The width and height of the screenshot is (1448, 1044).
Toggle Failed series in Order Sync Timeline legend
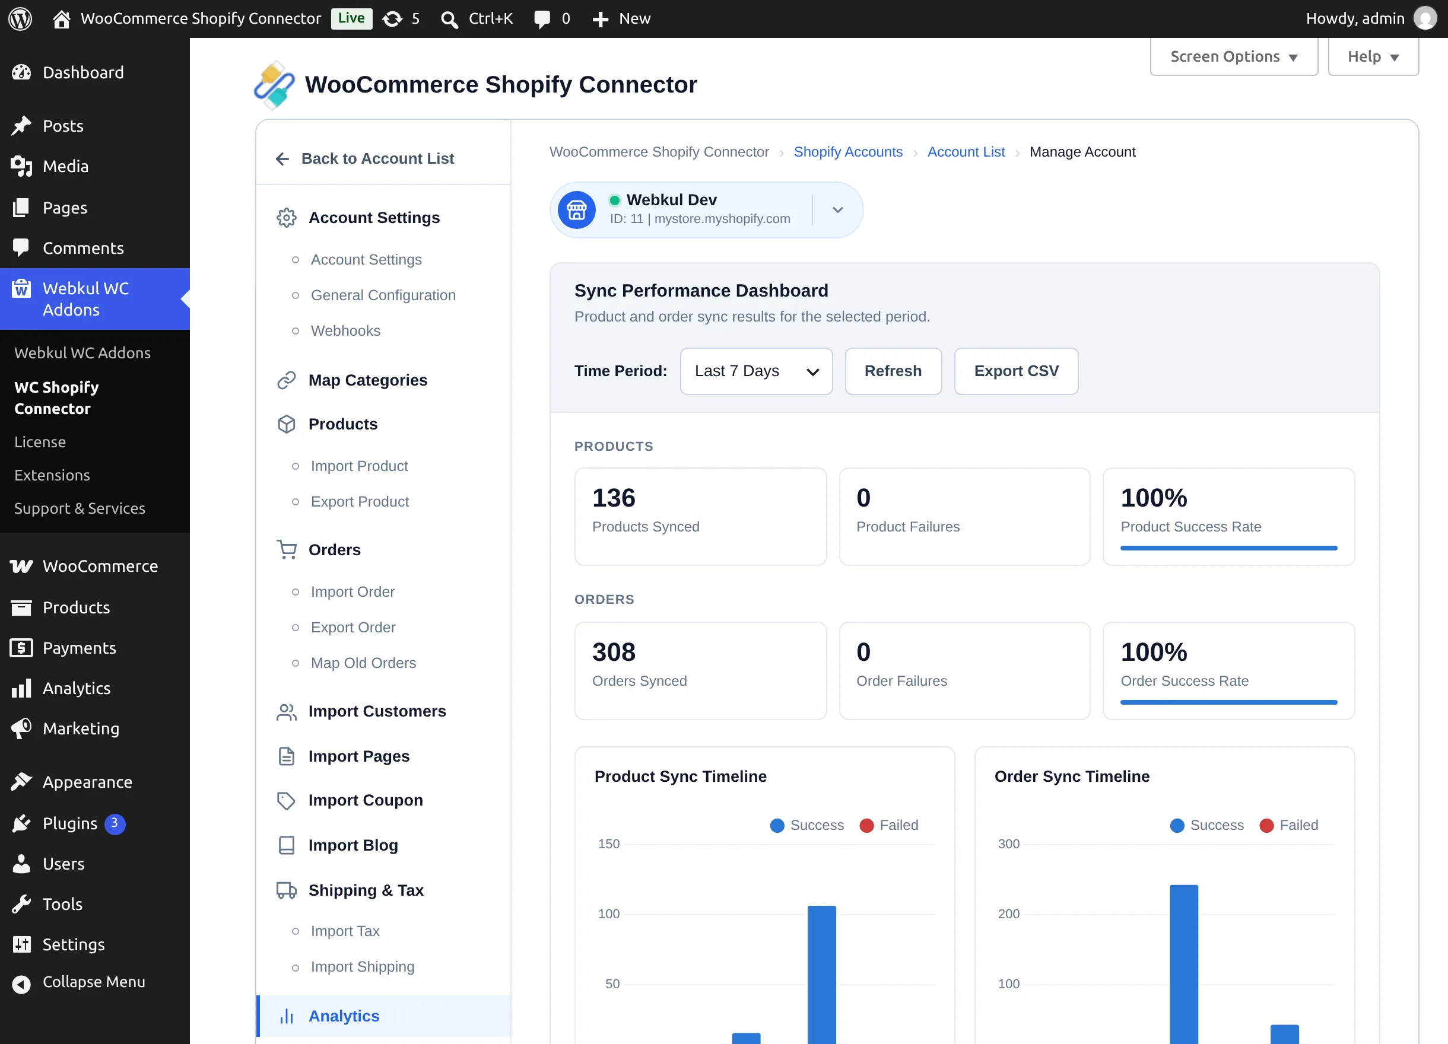tap(1288, 825)
